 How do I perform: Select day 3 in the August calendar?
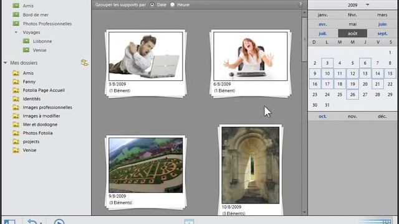[x=327, y=63]
